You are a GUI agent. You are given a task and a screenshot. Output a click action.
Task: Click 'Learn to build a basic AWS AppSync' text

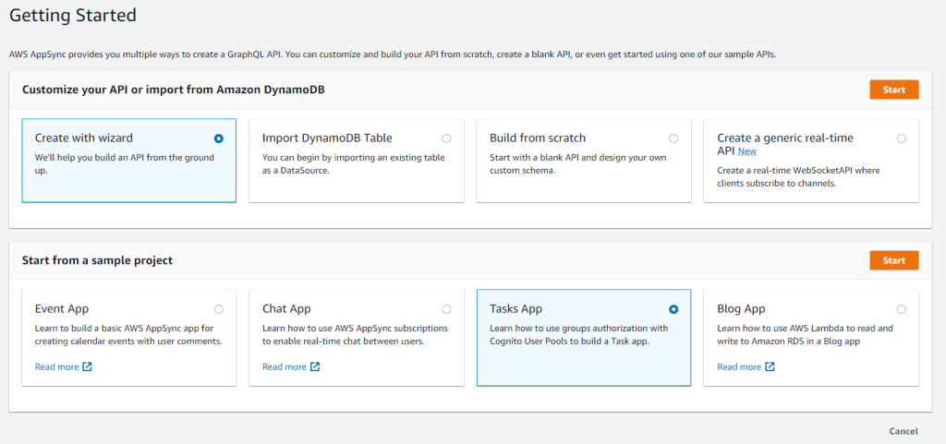tap(128, 334)
